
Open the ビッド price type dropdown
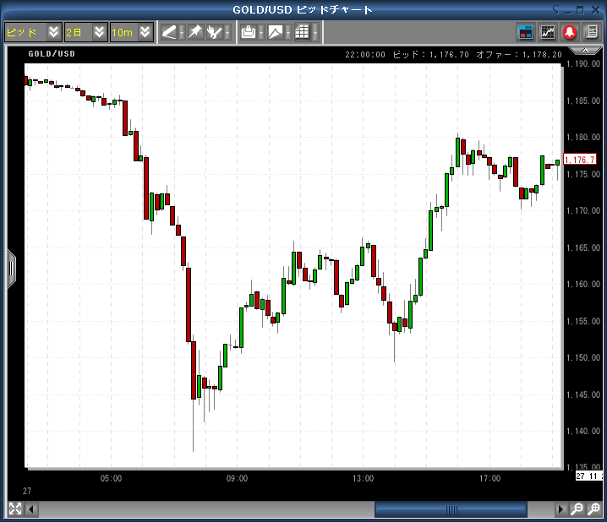(x=53, y=32)
